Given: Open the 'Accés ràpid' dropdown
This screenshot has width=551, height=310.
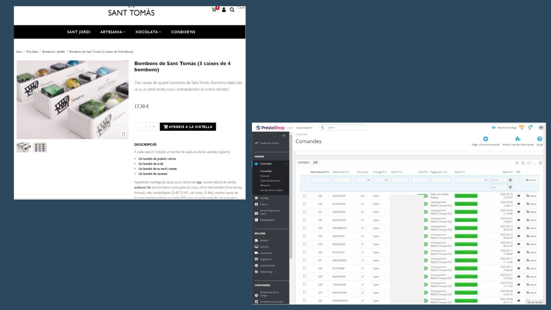Looking at the screenshot, I should coord(304,128).
